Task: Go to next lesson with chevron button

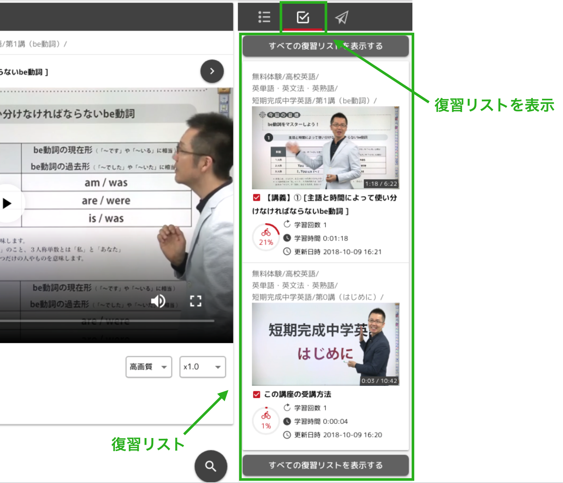Action: pos(212,71)
